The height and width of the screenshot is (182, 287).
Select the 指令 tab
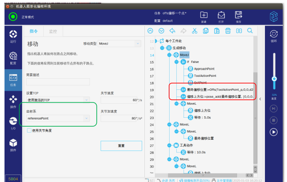[x=34, y=31]
